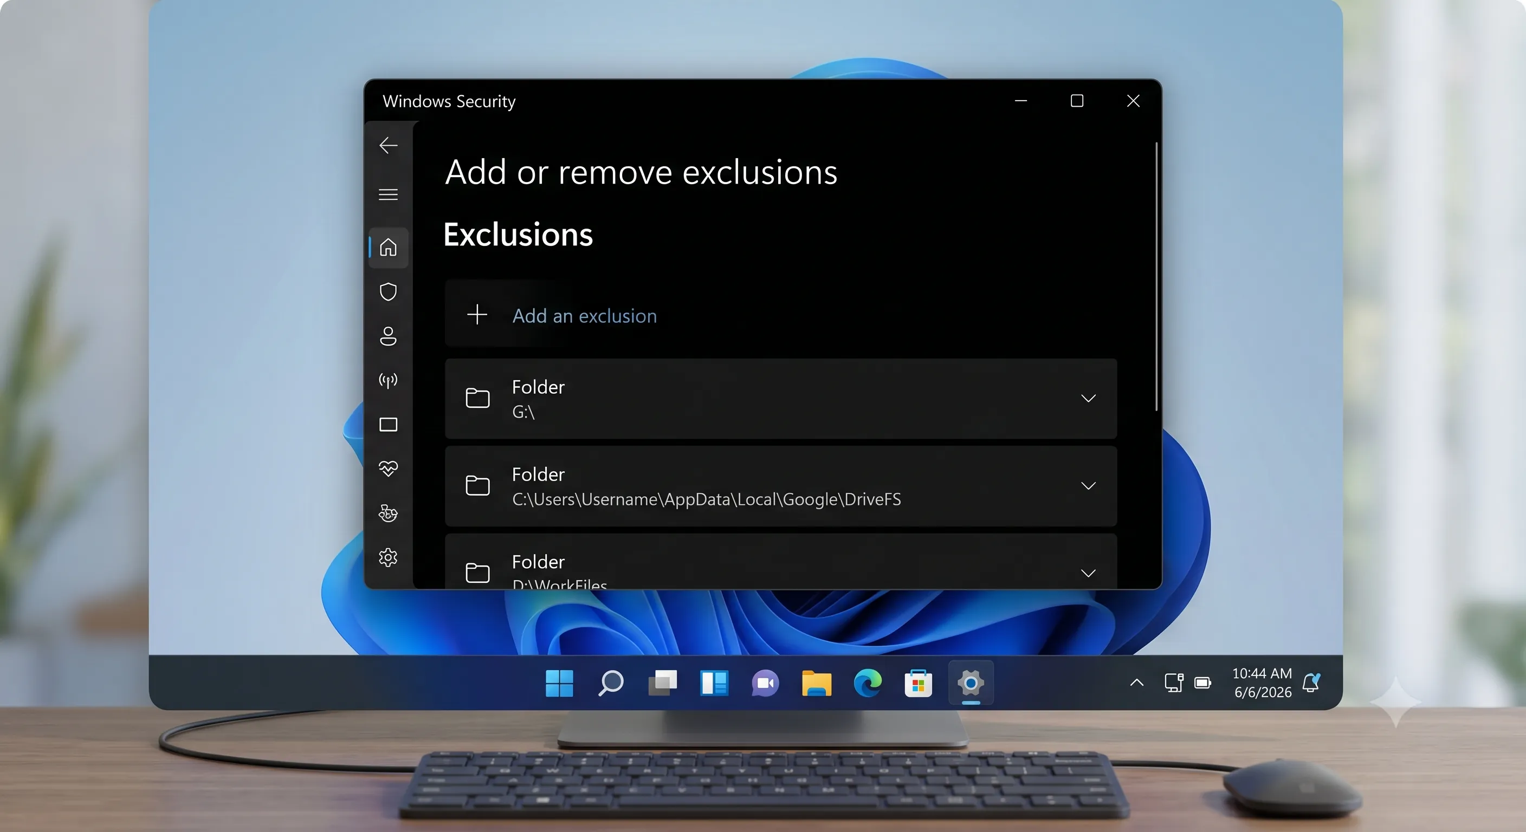Click folder icon of D:\WorkFiles exclusion

tap(477, 573)
